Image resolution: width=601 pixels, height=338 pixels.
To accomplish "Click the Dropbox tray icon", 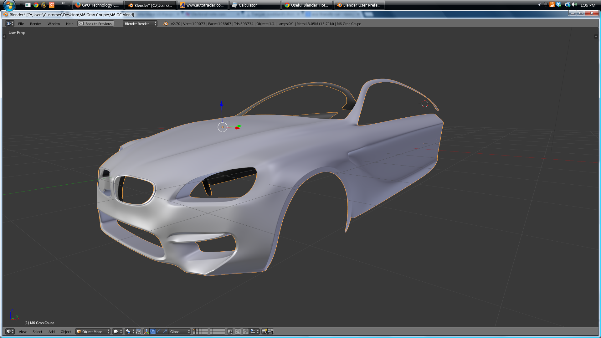I will coord(559,4).
